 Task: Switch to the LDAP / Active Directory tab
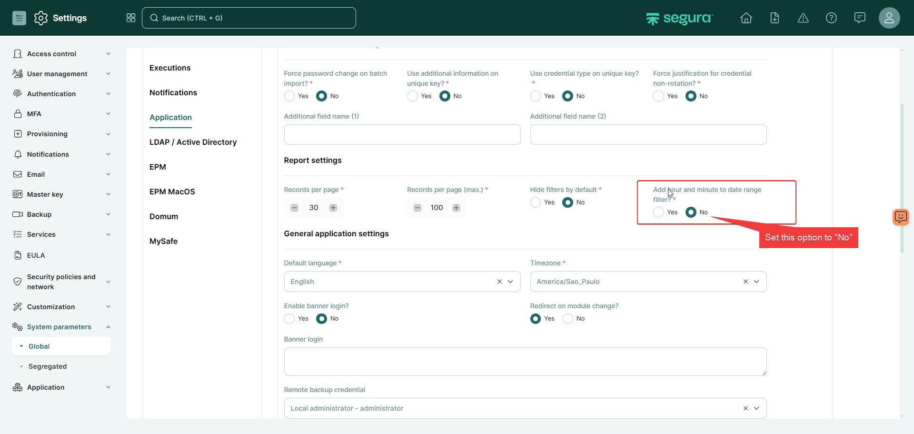(x=193, y=142)
